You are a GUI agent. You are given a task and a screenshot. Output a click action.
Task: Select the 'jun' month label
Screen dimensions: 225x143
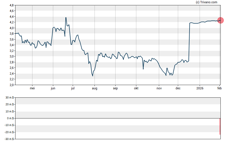(53, 88)
